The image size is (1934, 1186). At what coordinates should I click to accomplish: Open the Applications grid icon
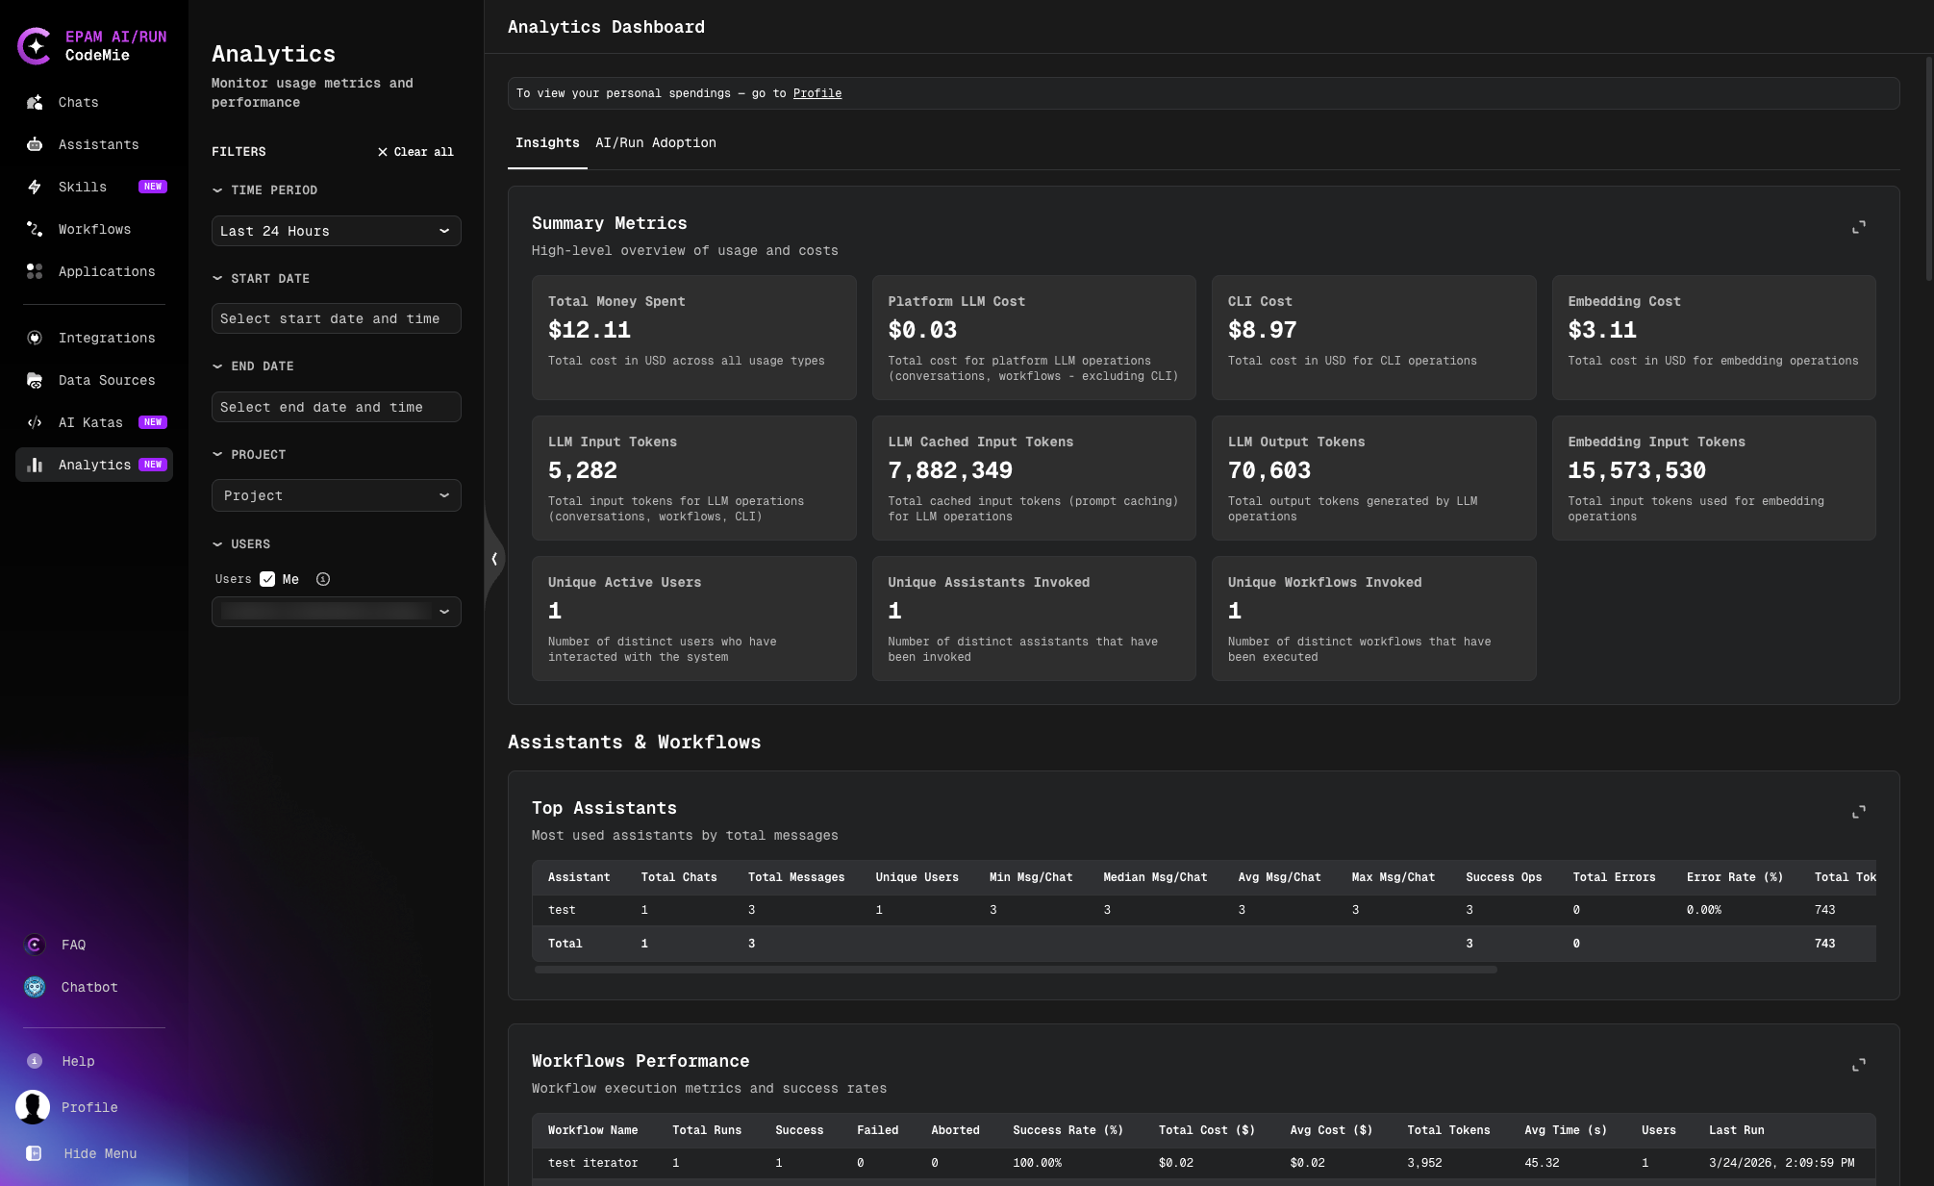pyautogui.click(x=35, y=271)
